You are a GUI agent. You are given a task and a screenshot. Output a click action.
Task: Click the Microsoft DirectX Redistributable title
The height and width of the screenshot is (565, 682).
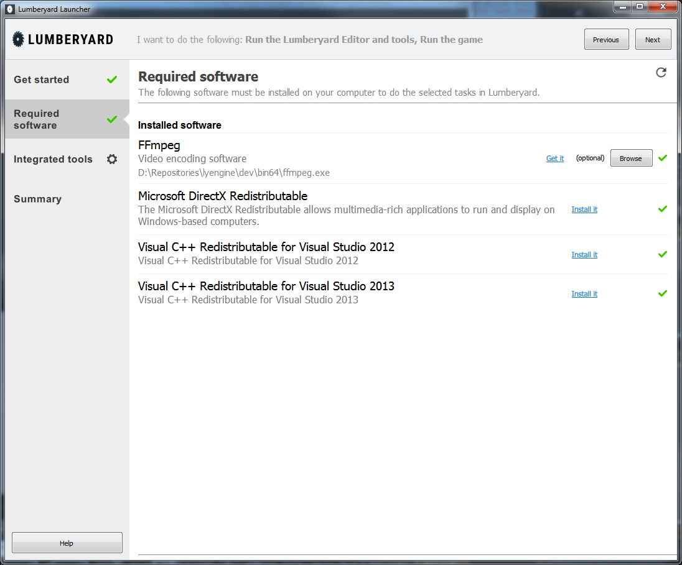223,196
